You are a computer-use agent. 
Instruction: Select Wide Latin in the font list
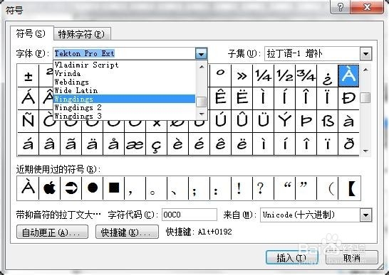point(124,90)
